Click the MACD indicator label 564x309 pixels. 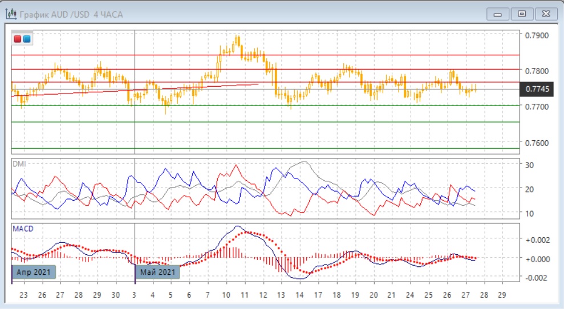pos(23,229)
